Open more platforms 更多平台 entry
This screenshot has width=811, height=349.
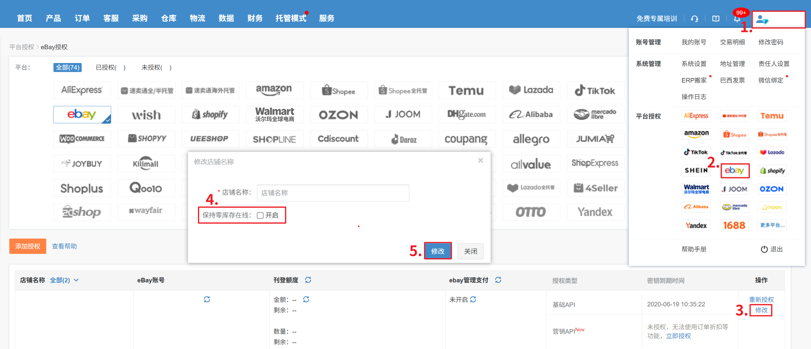click(x=772, y=225)
